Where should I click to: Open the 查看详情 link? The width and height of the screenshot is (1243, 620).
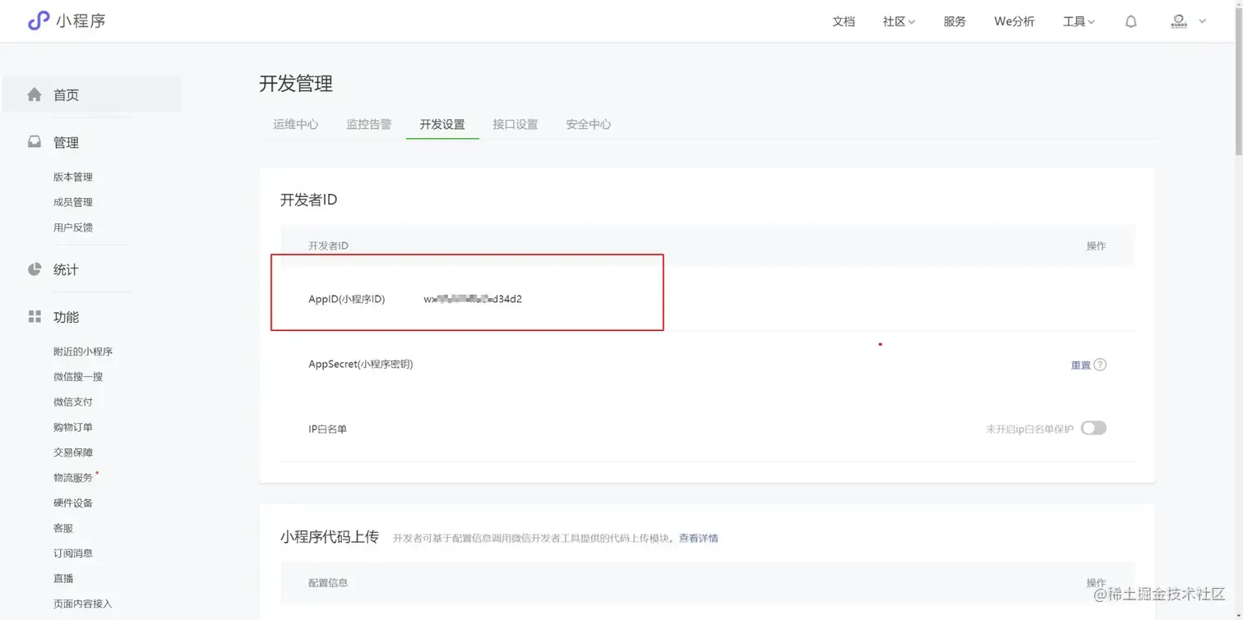(x=697, y=538)
